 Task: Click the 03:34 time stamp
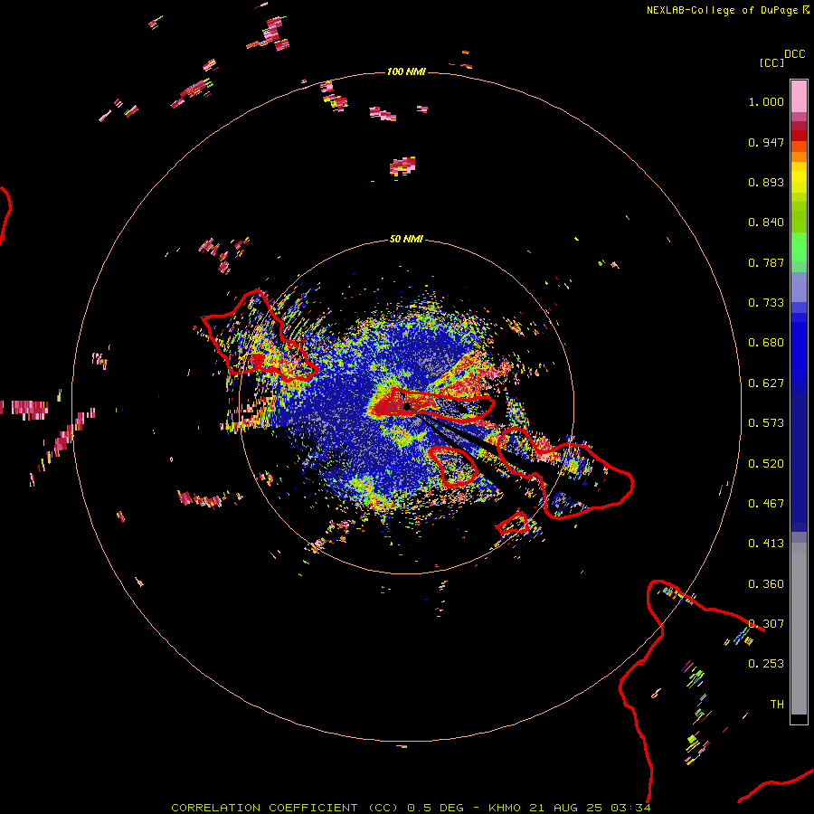(630, 808)
